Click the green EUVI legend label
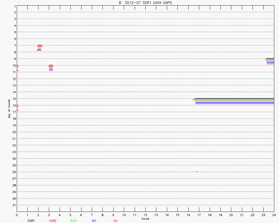 point(73,221)
